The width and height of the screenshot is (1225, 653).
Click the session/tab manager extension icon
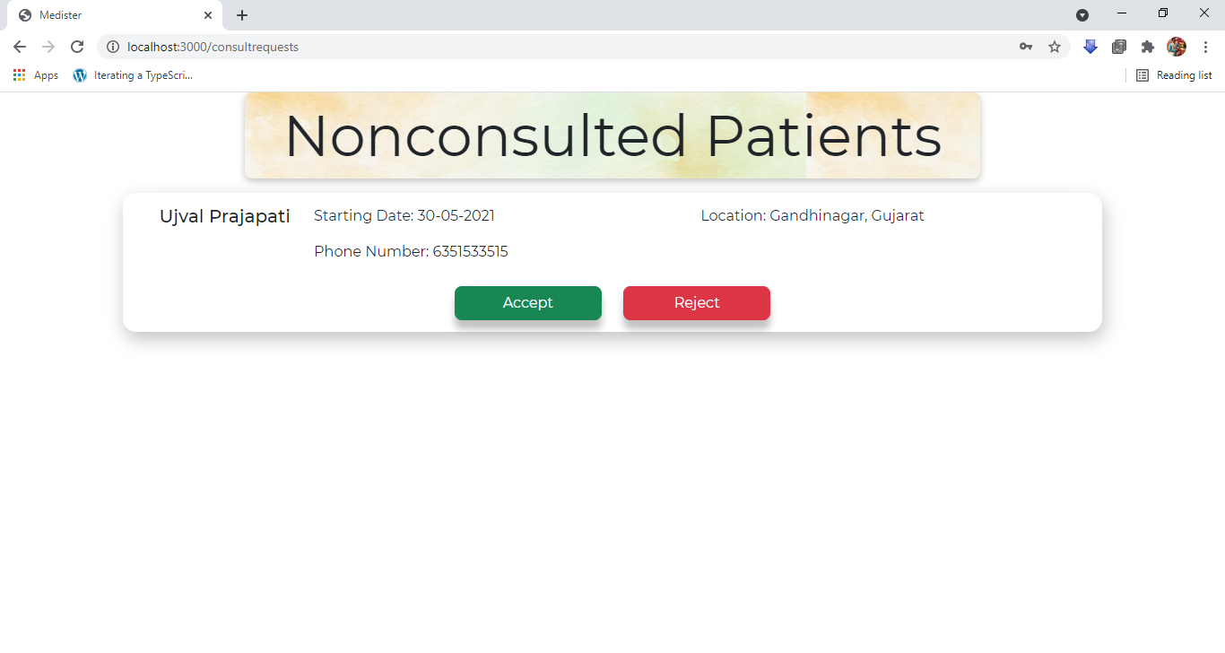pos(1119,47)
